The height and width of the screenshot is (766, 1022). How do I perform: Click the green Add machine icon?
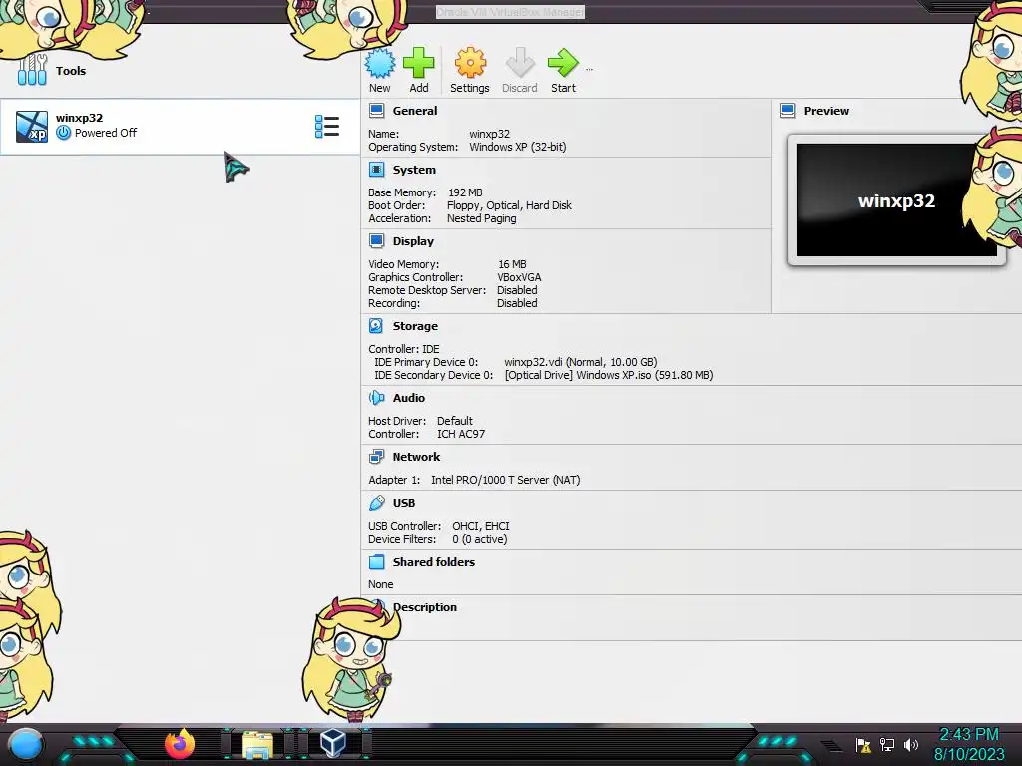pos(418,63)
